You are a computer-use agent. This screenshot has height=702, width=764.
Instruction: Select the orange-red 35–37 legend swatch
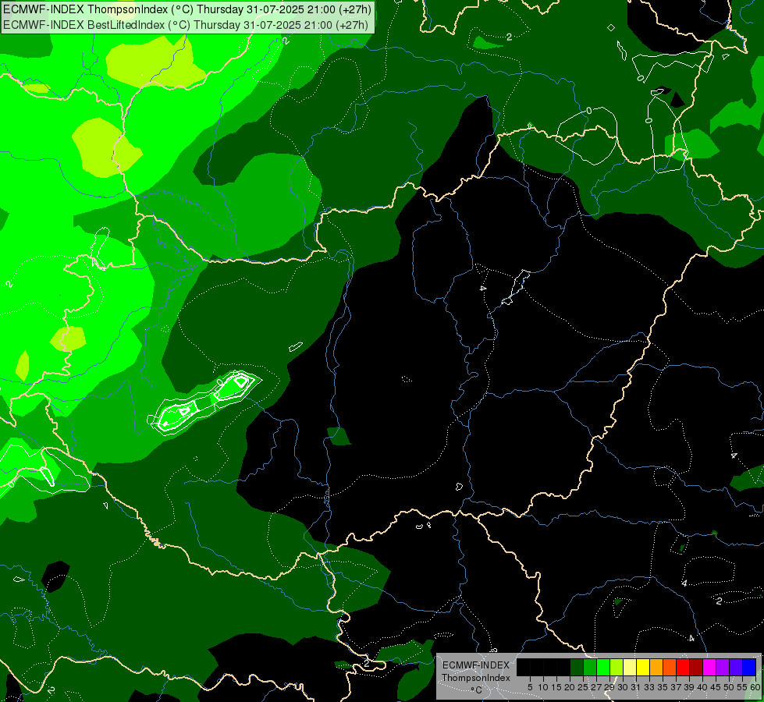[670, 667]
